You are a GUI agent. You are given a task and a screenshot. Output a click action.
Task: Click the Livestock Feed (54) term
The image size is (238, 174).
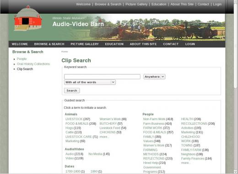pos(113,128)
